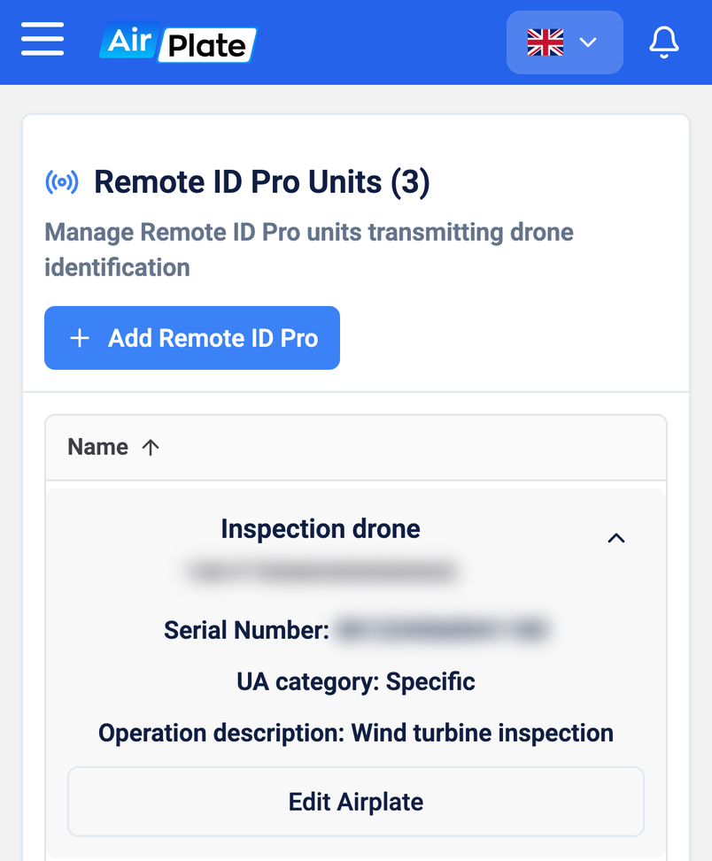
Task: Click the plus icon in Add button
Action: [x=80, y=338]
